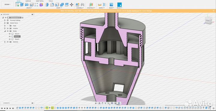The height and width of the screenshot is (111, 216).
Task: Click the Pan hand icon
Action: point(103,103)
